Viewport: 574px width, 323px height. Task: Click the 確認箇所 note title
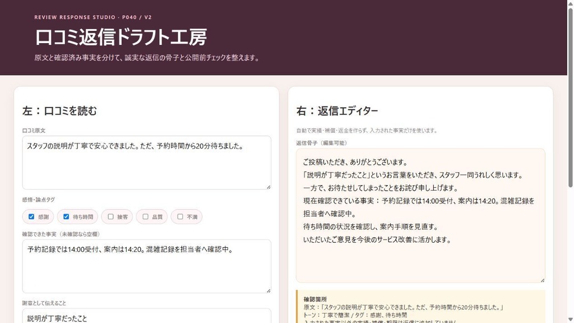click(315, 299)
